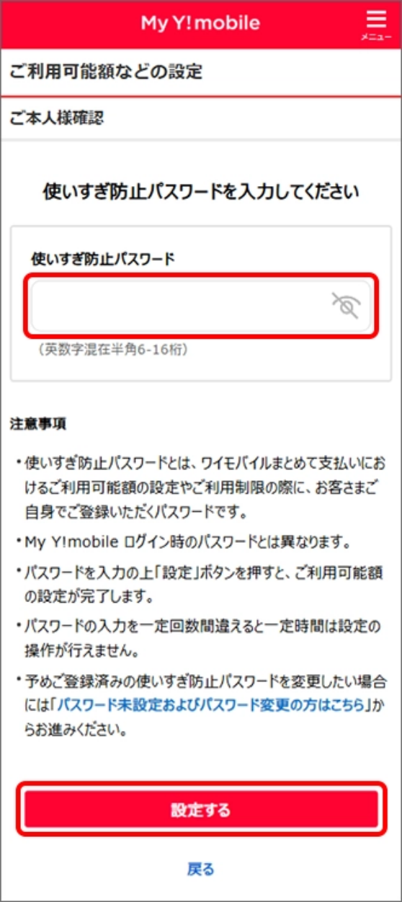Toggle password visibility with the eye icon
This screenshot has height=902, width=402.
346,306
